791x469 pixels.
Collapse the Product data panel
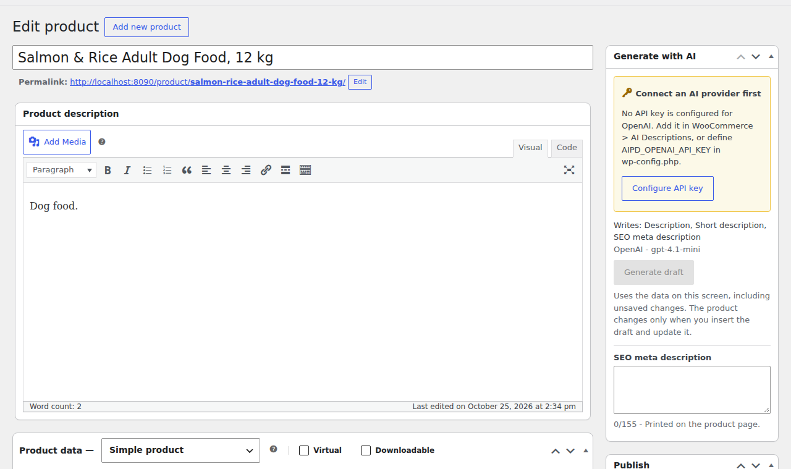pos(586,450)
